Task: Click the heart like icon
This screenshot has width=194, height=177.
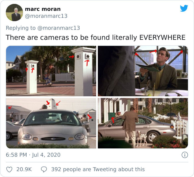Action: 9,169
